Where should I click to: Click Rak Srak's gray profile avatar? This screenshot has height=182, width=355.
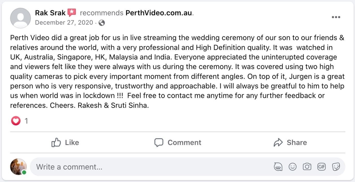20,18
